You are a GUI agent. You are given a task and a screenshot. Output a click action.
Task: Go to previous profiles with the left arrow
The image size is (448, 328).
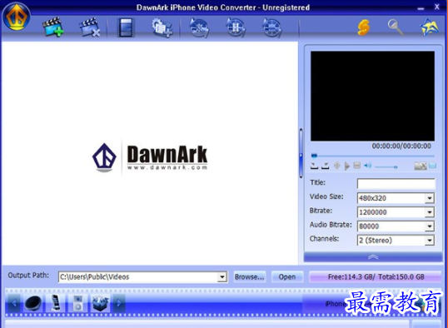click(13, 303)
